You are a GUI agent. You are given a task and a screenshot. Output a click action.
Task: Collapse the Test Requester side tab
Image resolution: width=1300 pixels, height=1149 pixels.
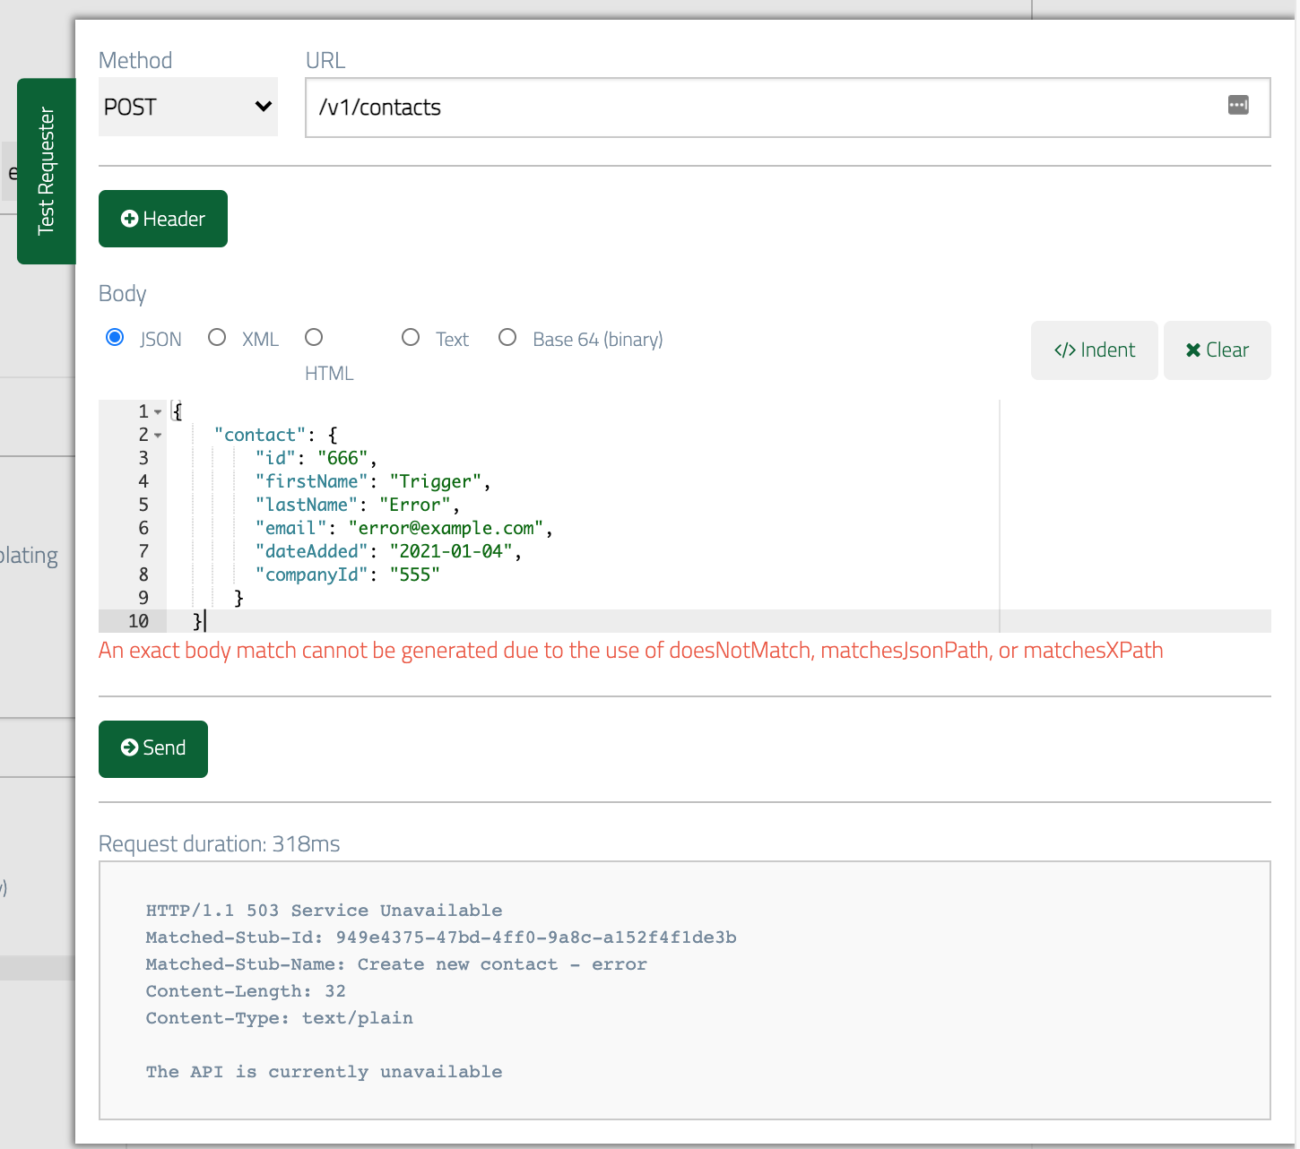click(46, 171)
